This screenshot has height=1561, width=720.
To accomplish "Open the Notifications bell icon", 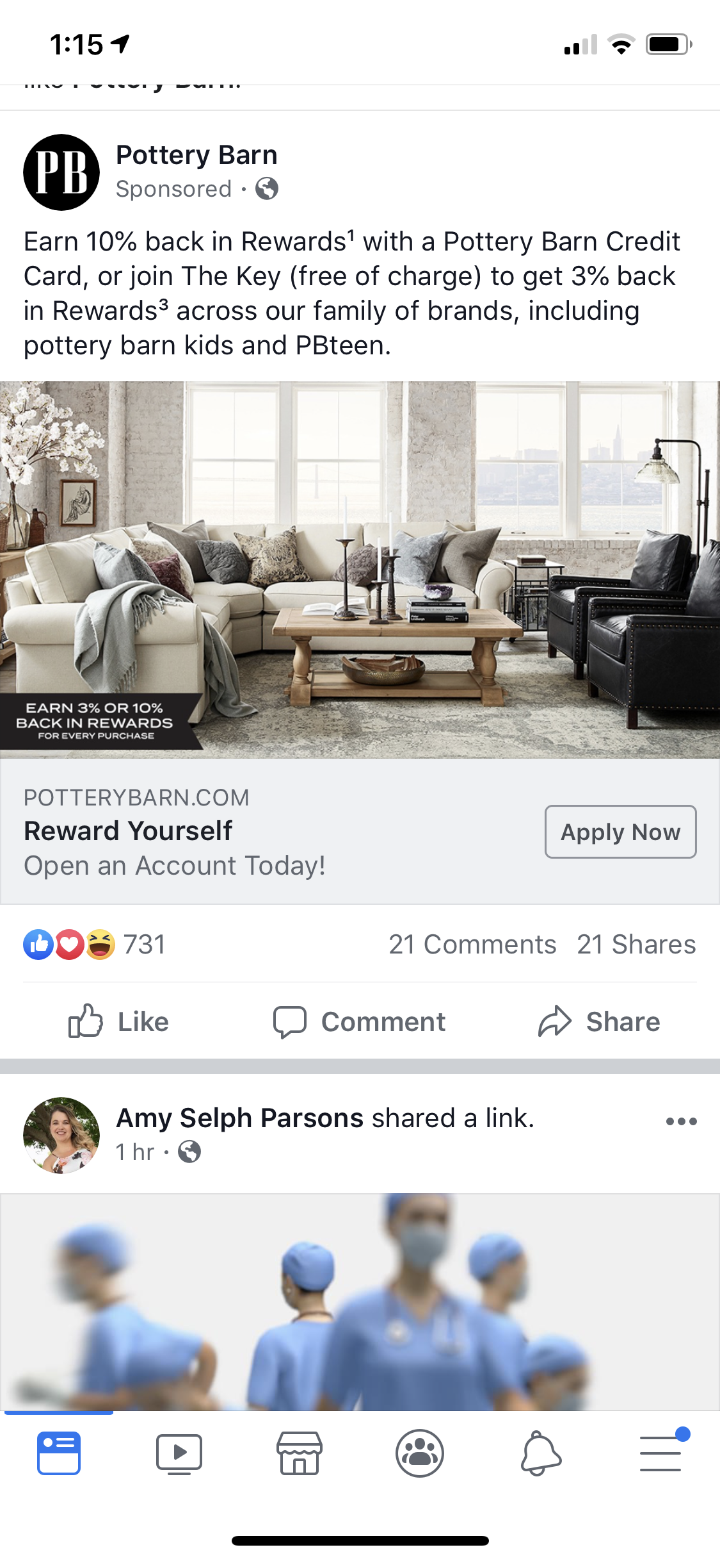I will 541,1453.
